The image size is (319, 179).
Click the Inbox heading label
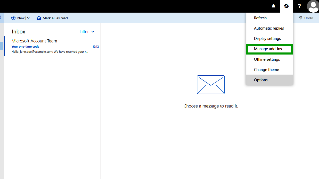pyautogui.click(x=18, y=31)
